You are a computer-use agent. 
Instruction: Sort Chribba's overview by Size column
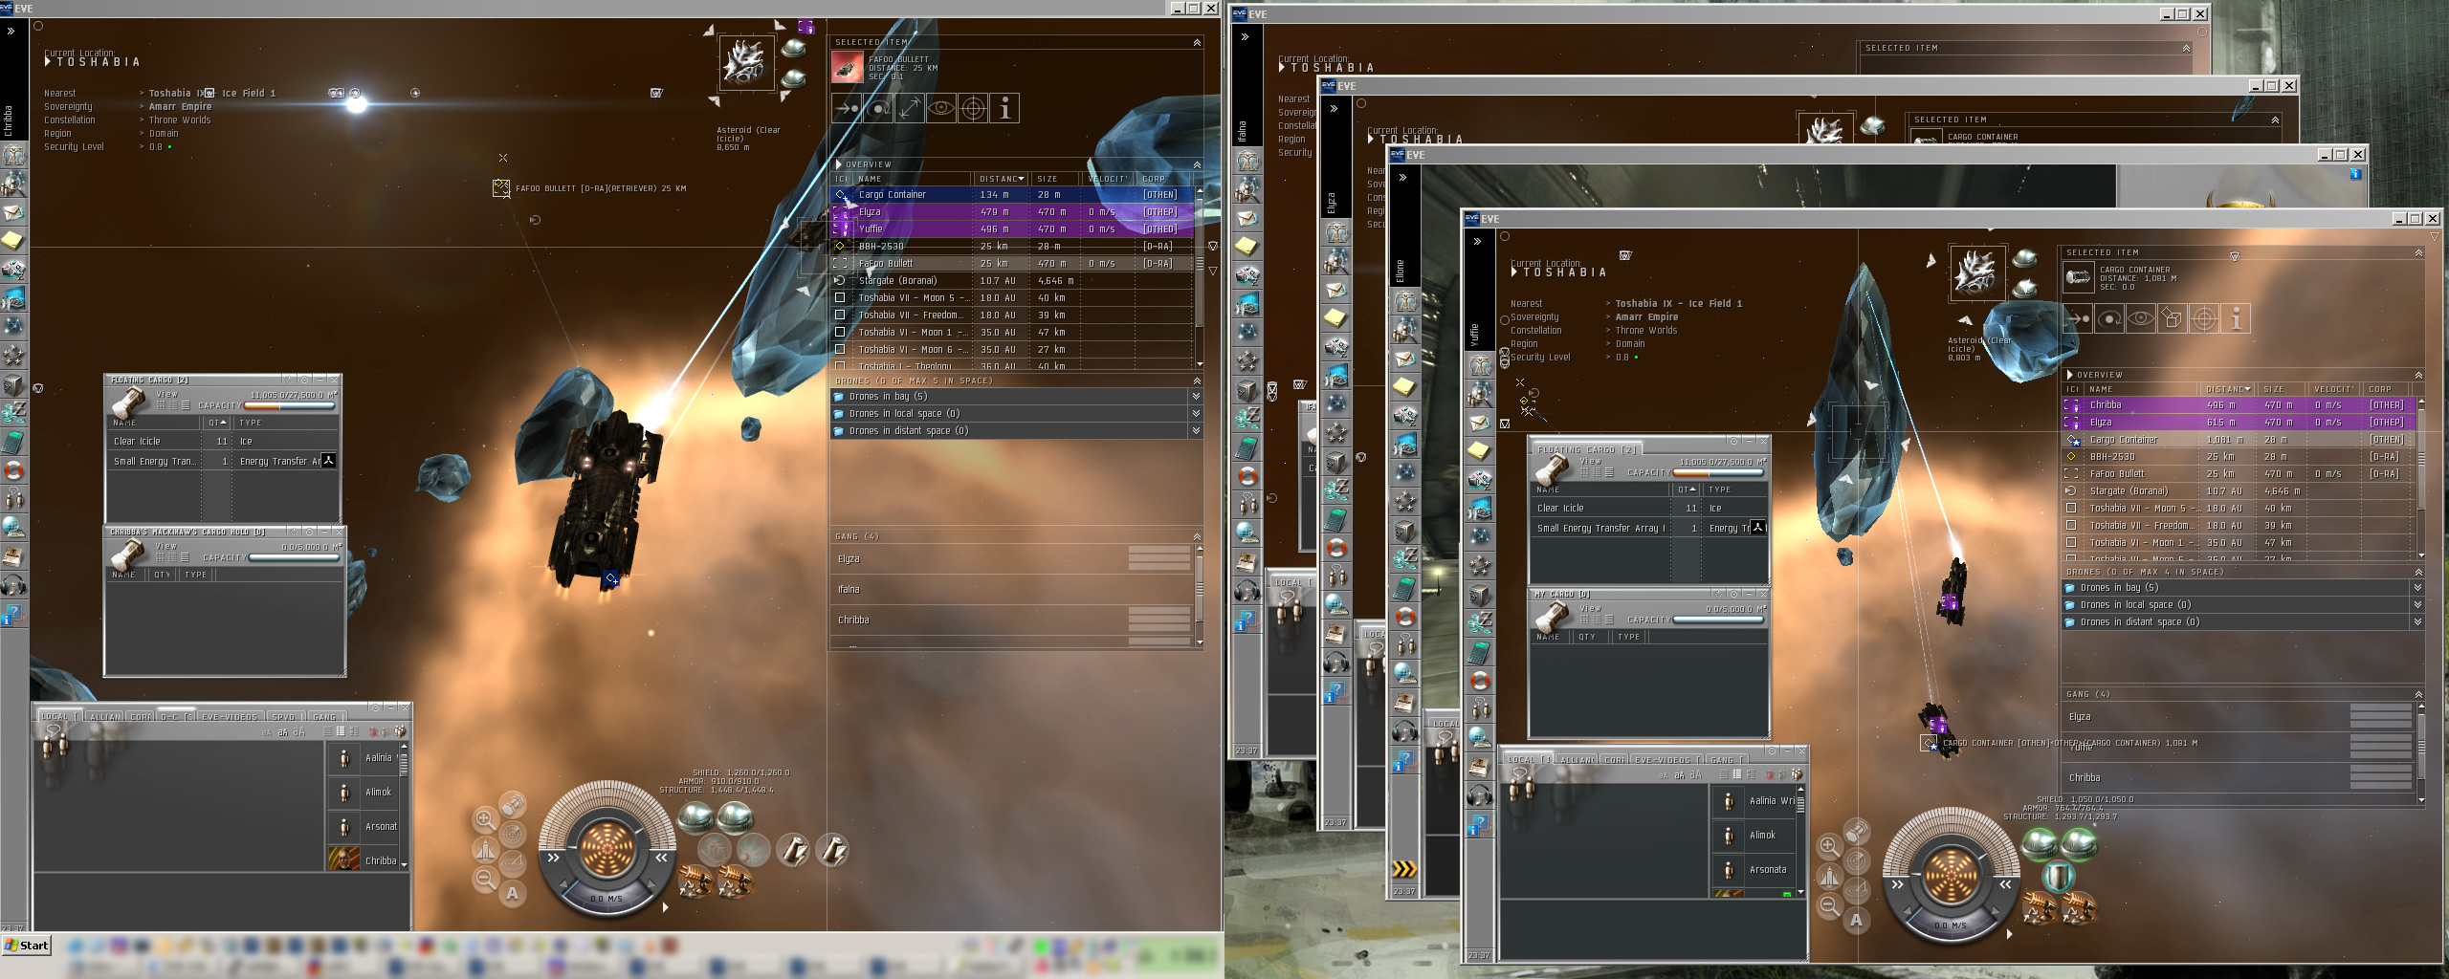1056,179
